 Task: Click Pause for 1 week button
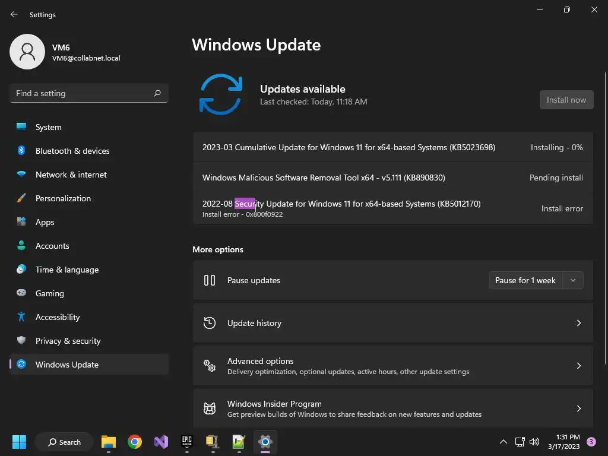click(x=525, y=280)
